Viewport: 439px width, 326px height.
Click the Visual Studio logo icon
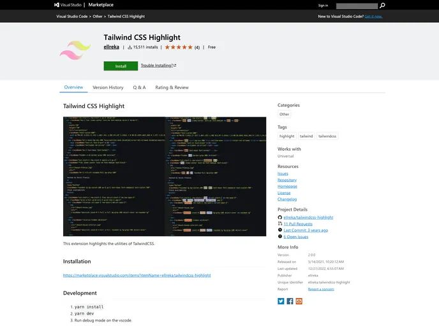point(57,4)
